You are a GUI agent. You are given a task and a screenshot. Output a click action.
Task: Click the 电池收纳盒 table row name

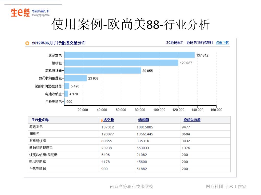pos(38,161)
